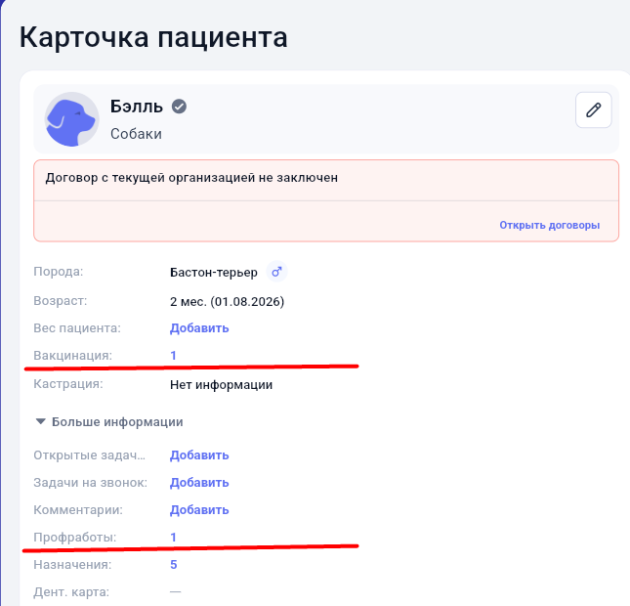This screenshot has height=606, width=630.
Task: Add a comment in Комментарии row
Action: pyautogui.click(x=199, y=510)
